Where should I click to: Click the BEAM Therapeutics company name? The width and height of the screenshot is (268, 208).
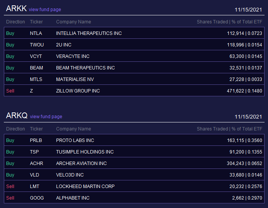pyautogui.click(x=85, y=68)
